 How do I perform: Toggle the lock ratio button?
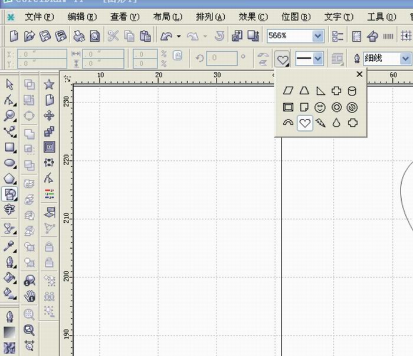point(178,55)
